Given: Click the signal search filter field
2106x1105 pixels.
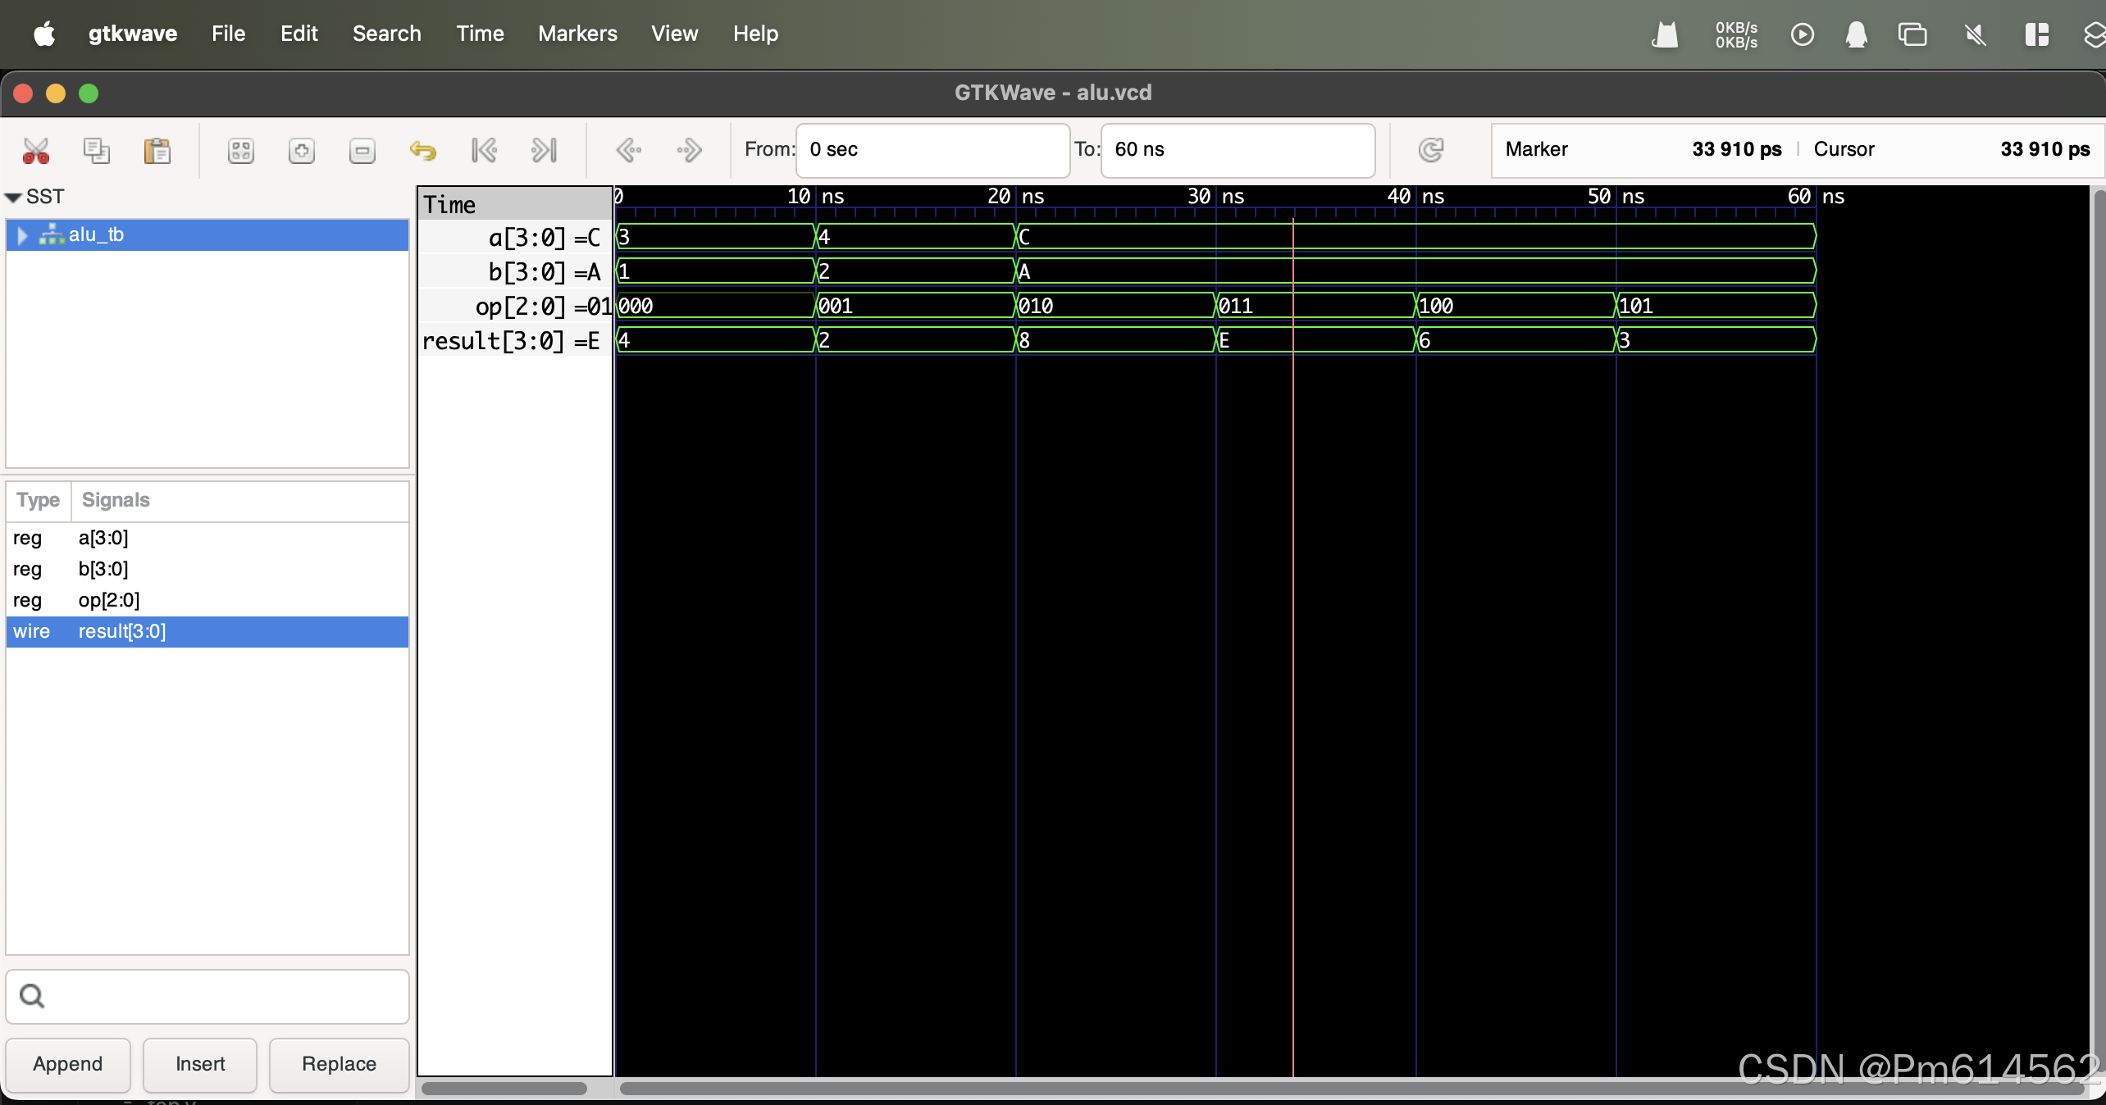Looking at the screenshot, I should 221,996.
